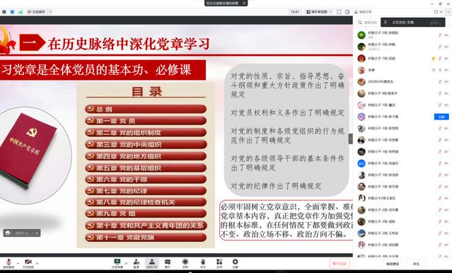452x273 pixels.
Task: Check the network signal strength indicator
Action: (21, 12)
